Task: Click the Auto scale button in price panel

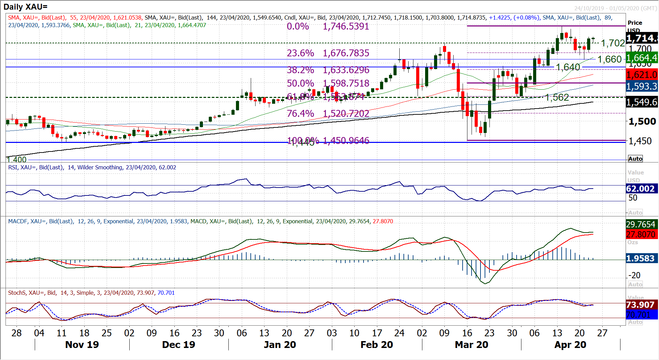Action: pos(635,159)
